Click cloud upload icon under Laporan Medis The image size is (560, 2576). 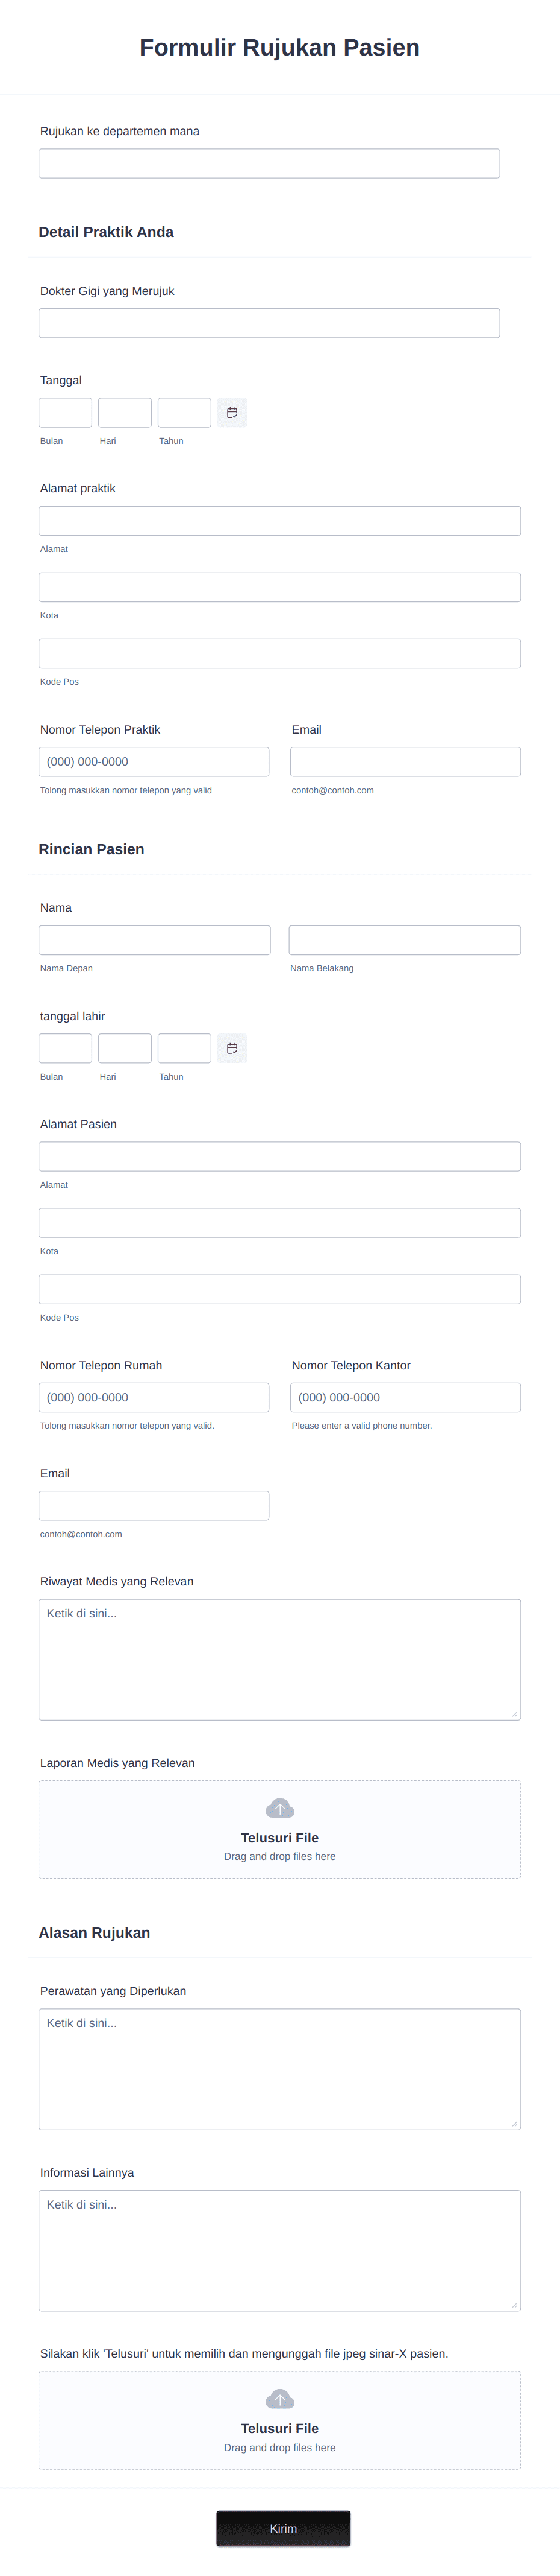279,1808
